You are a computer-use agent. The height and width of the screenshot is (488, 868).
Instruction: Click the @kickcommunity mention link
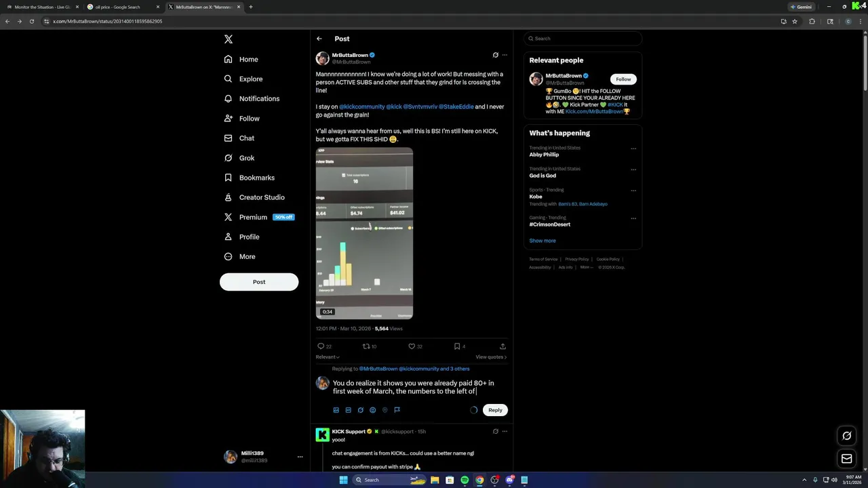click(x=361, y=106)
